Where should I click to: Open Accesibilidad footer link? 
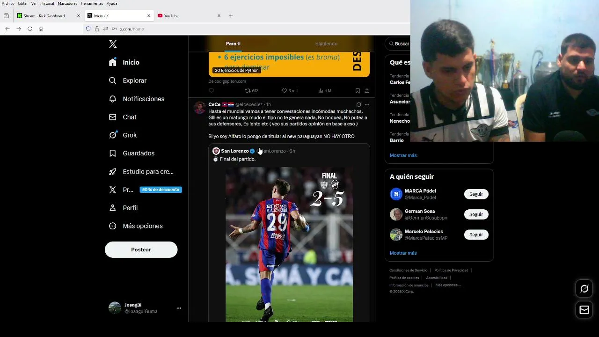tap(437, 278)
